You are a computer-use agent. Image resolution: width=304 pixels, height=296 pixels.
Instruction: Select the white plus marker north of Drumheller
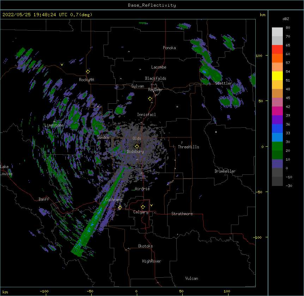pyautogui.click(x=216, y=132)
